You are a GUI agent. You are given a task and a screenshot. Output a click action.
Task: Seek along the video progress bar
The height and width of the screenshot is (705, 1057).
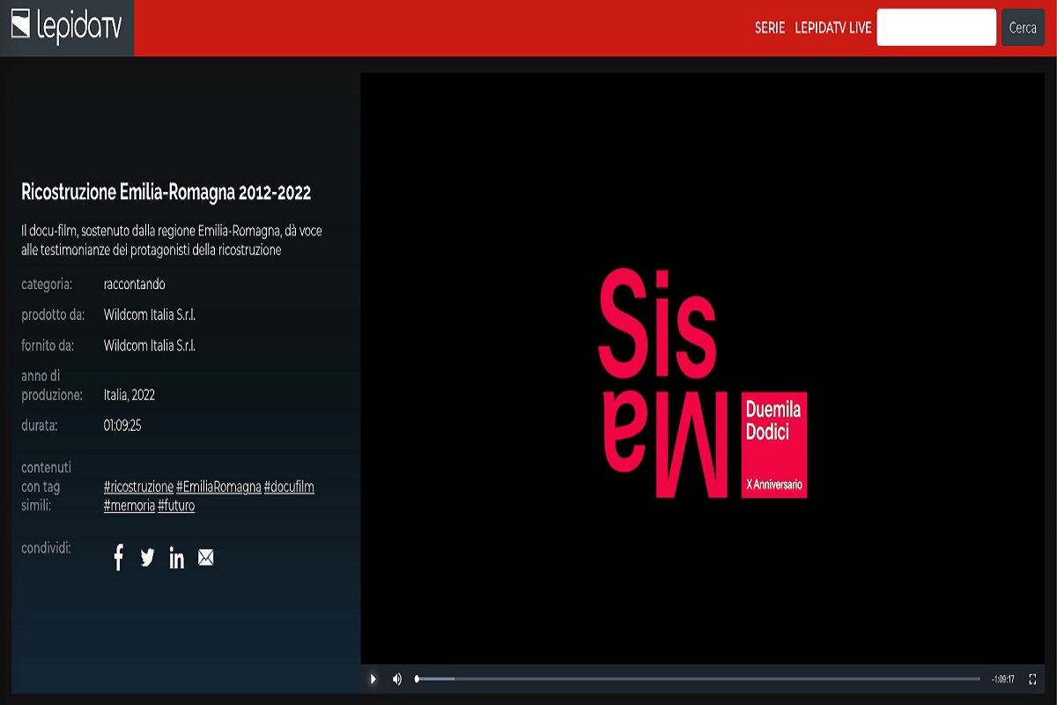[x=698, y=679]
